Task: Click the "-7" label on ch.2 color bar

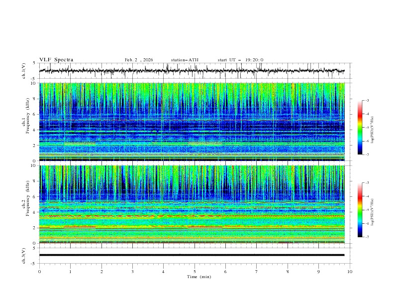Action: click(x=367, y=237)
